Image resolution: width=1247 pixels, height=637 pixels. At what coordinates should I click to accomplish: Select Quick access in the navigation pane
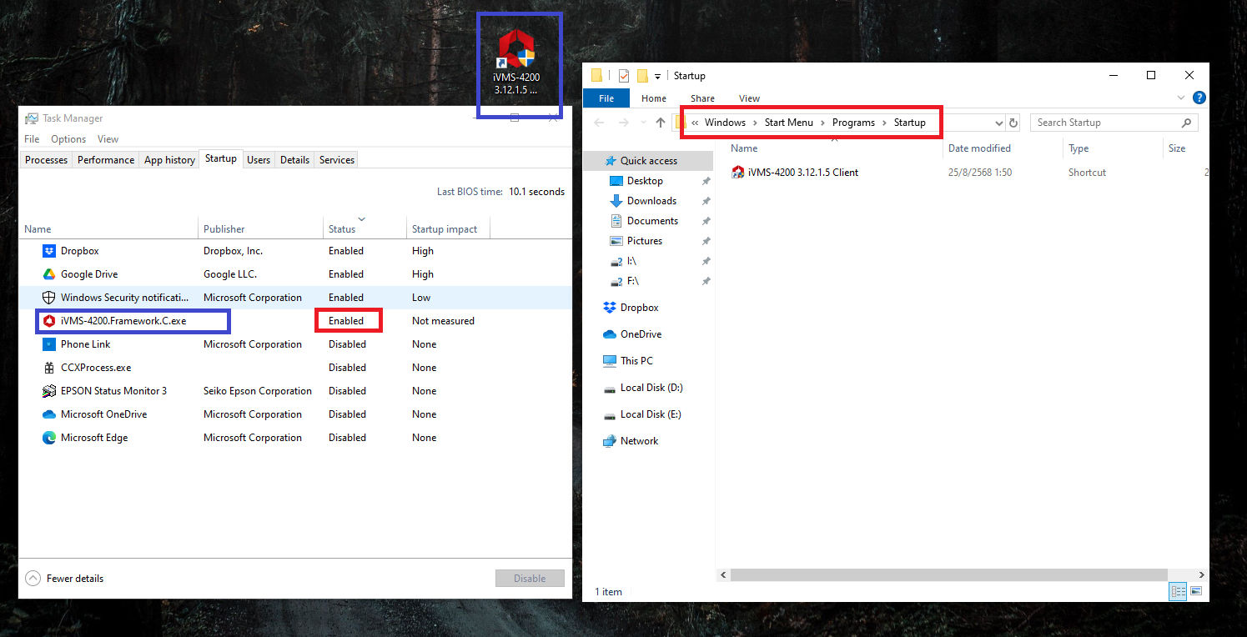click(x=648, y=161)
